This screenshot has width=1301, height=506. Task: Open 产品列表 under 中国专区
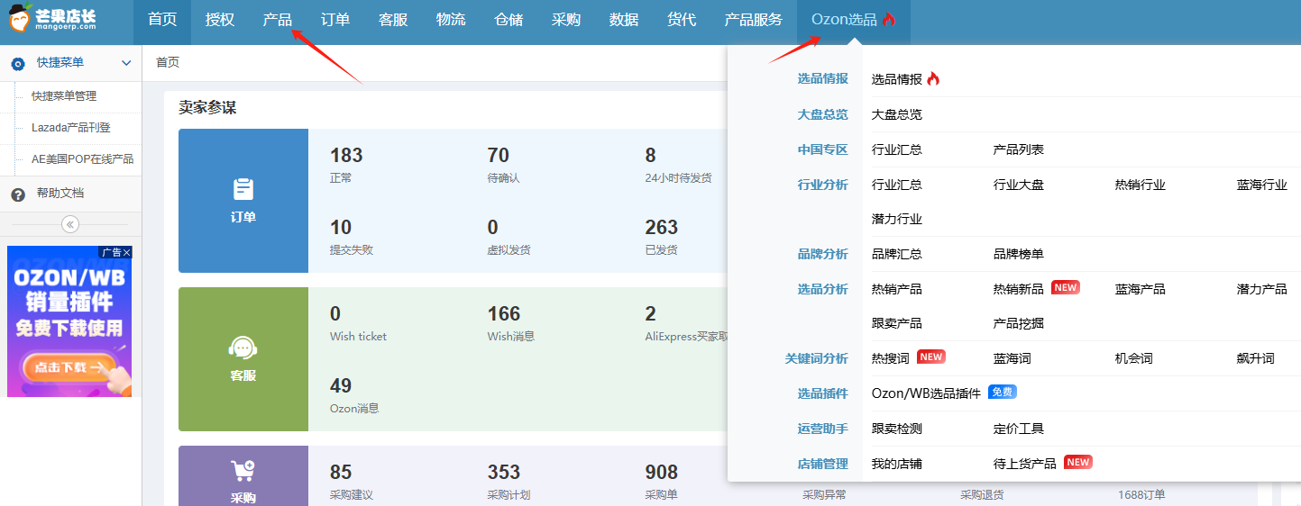pos(1019,149)
